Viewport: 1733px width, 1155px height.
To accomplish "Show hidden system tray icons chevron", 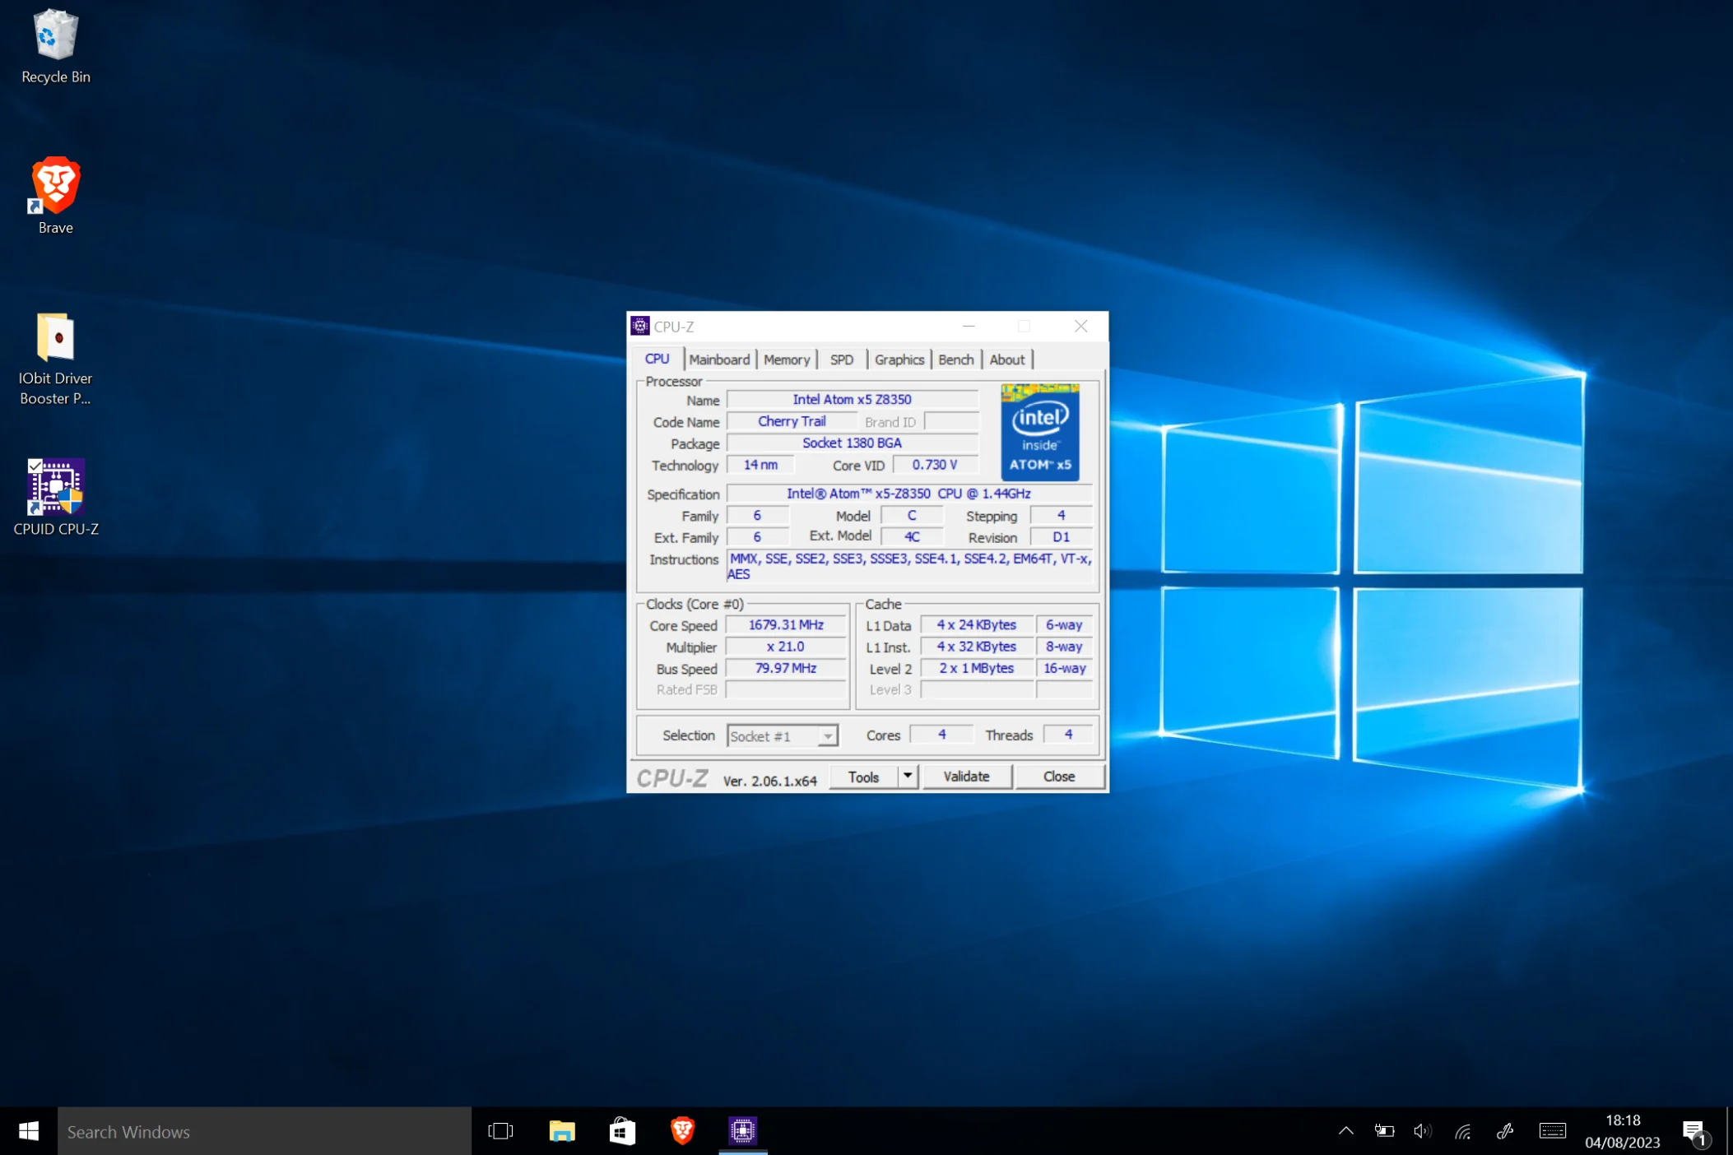I will pos(1345,1131).
